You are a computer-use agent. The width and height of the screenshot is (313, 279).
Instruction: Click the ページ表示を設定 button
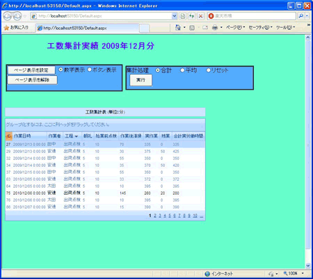31,70
